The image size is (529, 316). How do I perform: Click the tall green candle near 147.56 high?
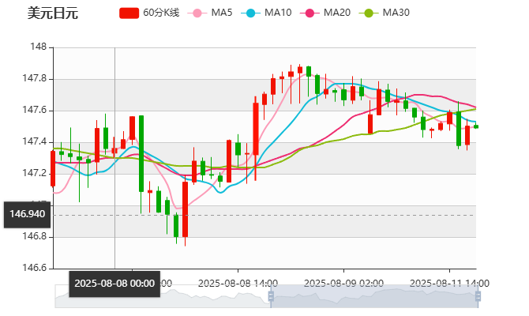[x=141, y=154]
